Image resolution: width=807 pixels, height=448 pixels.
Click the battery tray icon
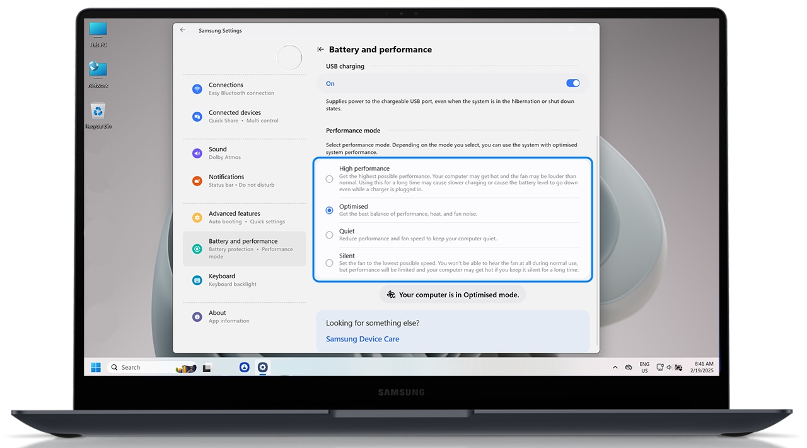click(x=678, y=367)
